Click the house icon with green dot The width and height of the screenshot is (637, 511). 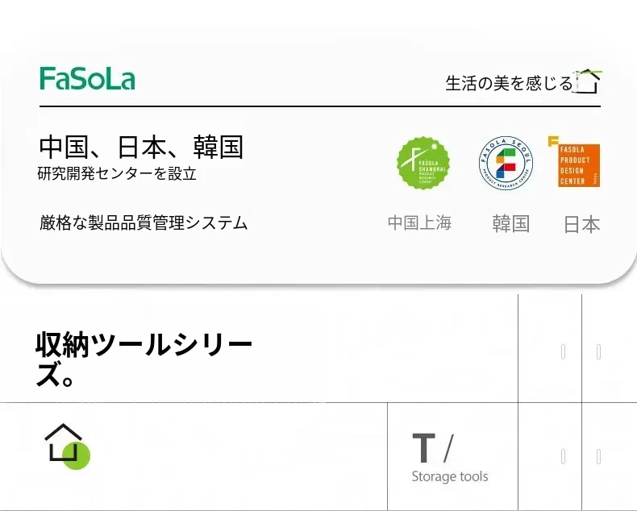click(65, 445)
